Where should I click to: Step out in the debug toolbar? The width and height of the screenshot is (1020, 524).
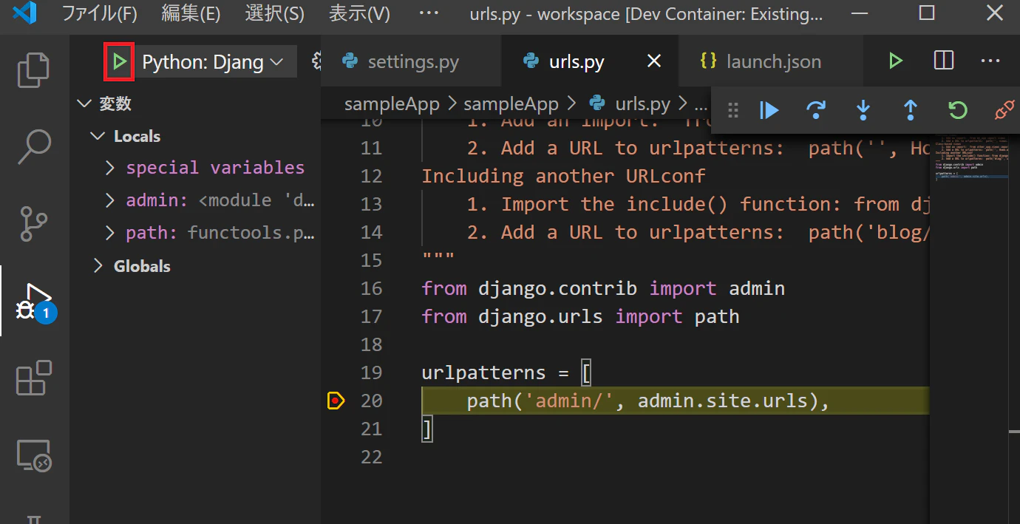click(910, 111)
